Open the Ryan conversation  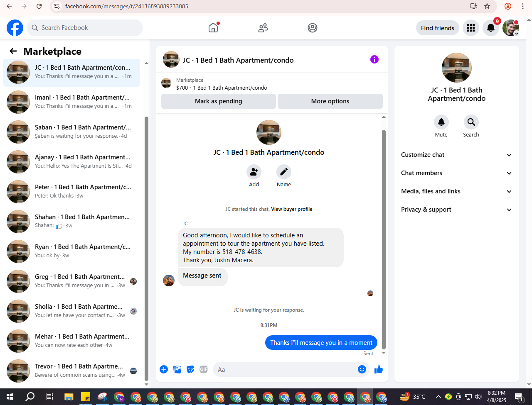72,251
